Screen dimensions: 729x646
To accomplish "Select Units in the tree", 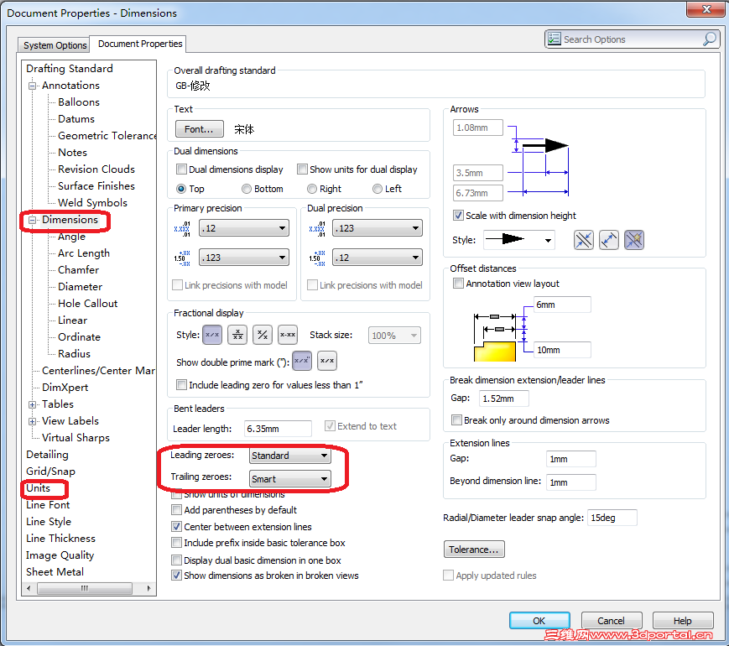I will click(38, 488).
